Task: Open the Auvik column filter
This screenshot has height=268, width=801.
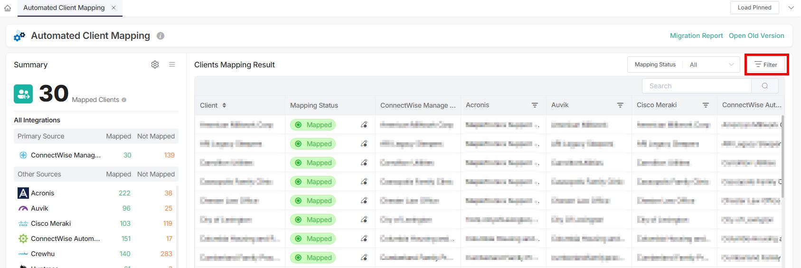Action: click(x=620, y=105)
